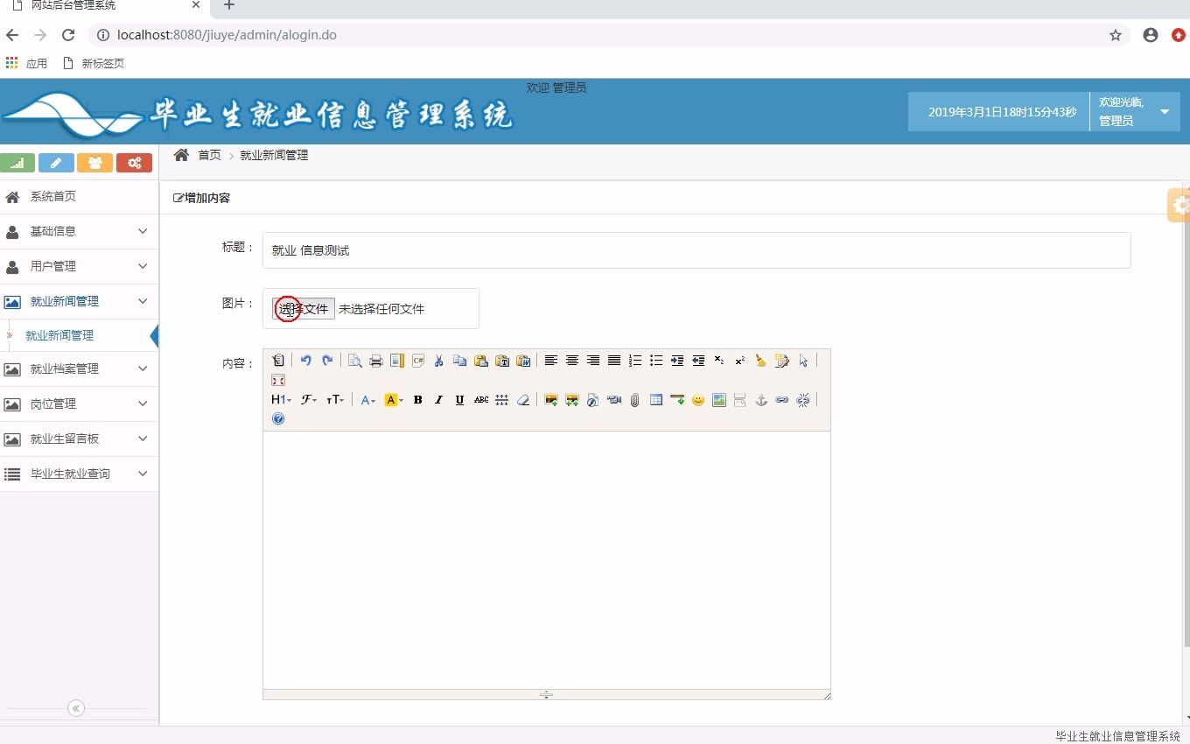Screen dimensions: 1190x744
Task: Toggle underline formatting in the editor
Action: pos(459,400)
